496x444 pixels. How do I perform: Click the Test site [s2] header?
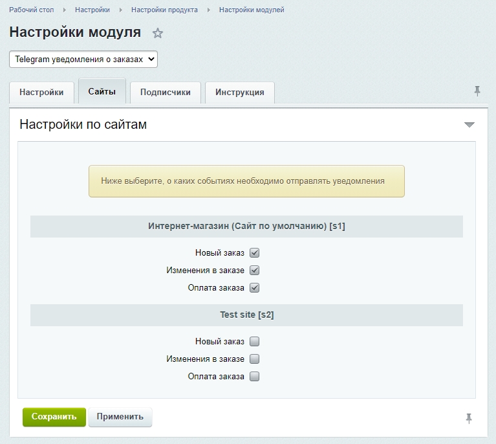[x=247, y=315]
